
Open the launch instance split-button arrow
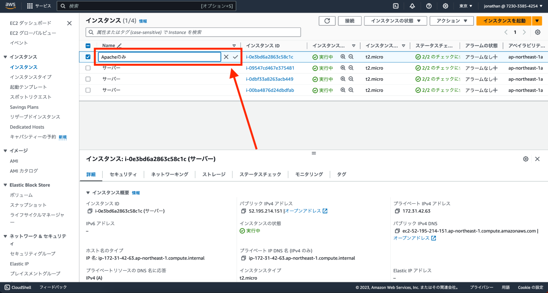[537, 21]
